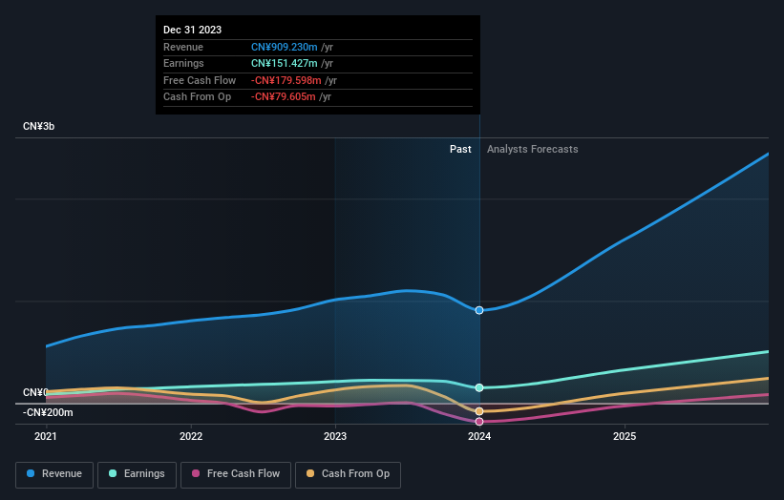The width and height of the screenshot is (784, 500).
Task: Click the Earnings row label in tooltip
Action: (183, 63)
